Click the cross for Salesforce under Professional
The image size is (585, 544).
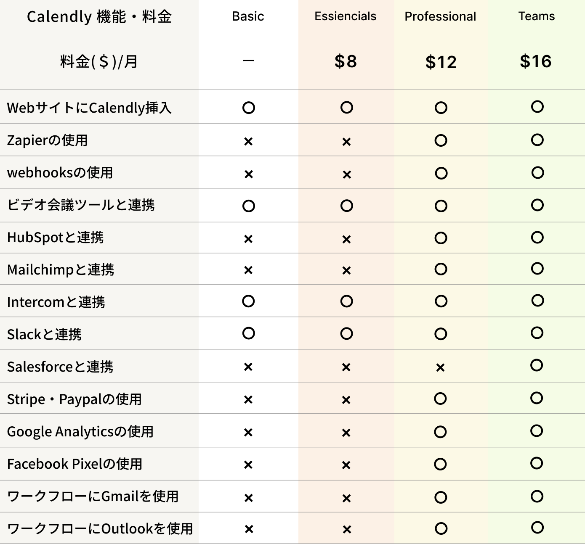pos(440,368)
